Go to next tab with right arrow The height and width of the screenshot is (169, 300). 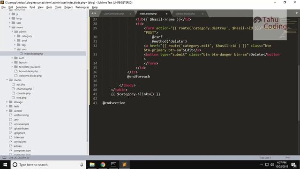pyautogui.click(x=95, y=13)
